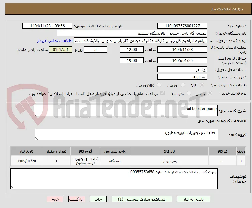
Task: Select the کالا radio button
Action: tap(202, 85)
